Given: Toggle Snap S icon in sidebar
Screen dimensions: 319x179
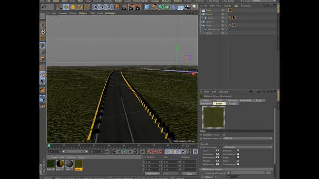Looking at the screenshot, I should click(x=42, y=81).
